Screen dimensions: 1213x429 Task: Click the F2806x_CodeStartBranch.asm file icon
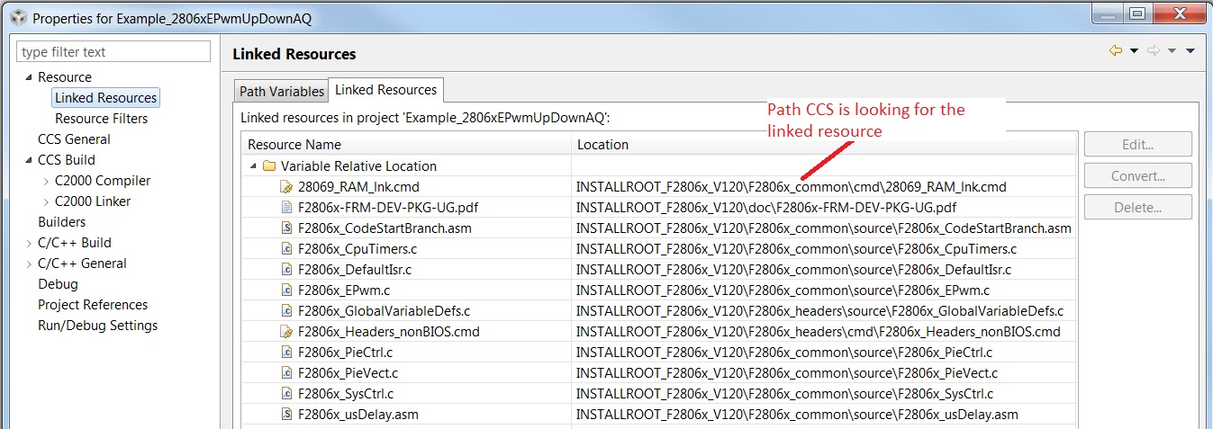[x=286, y=228]
